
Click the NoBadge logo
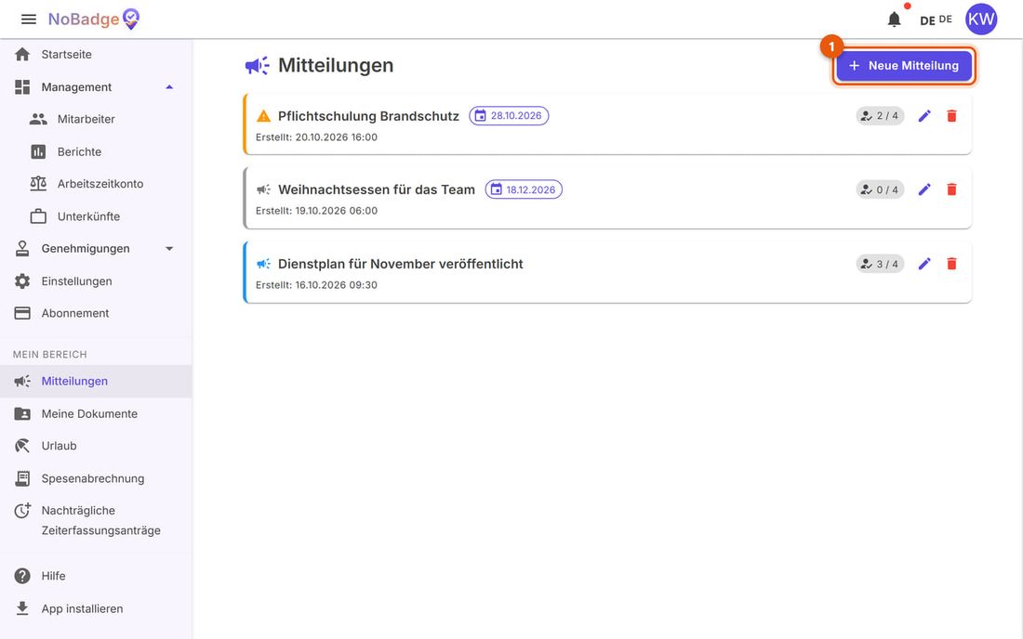tap(94, 20)
